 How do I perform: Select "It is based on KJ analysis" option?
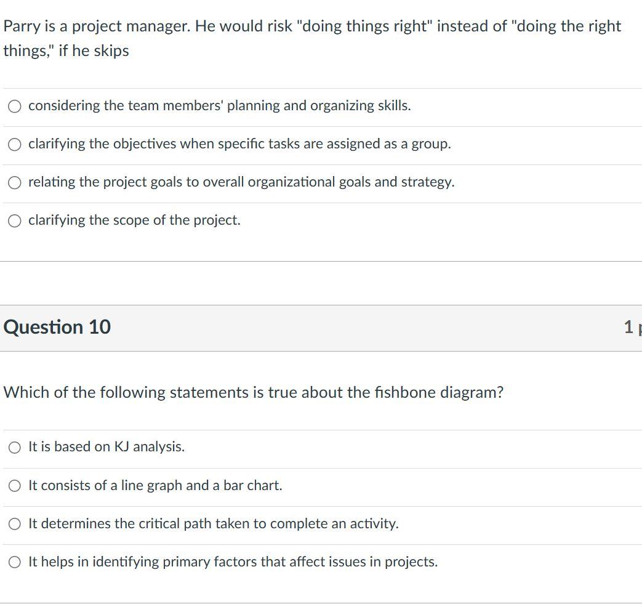pos(14,447)
